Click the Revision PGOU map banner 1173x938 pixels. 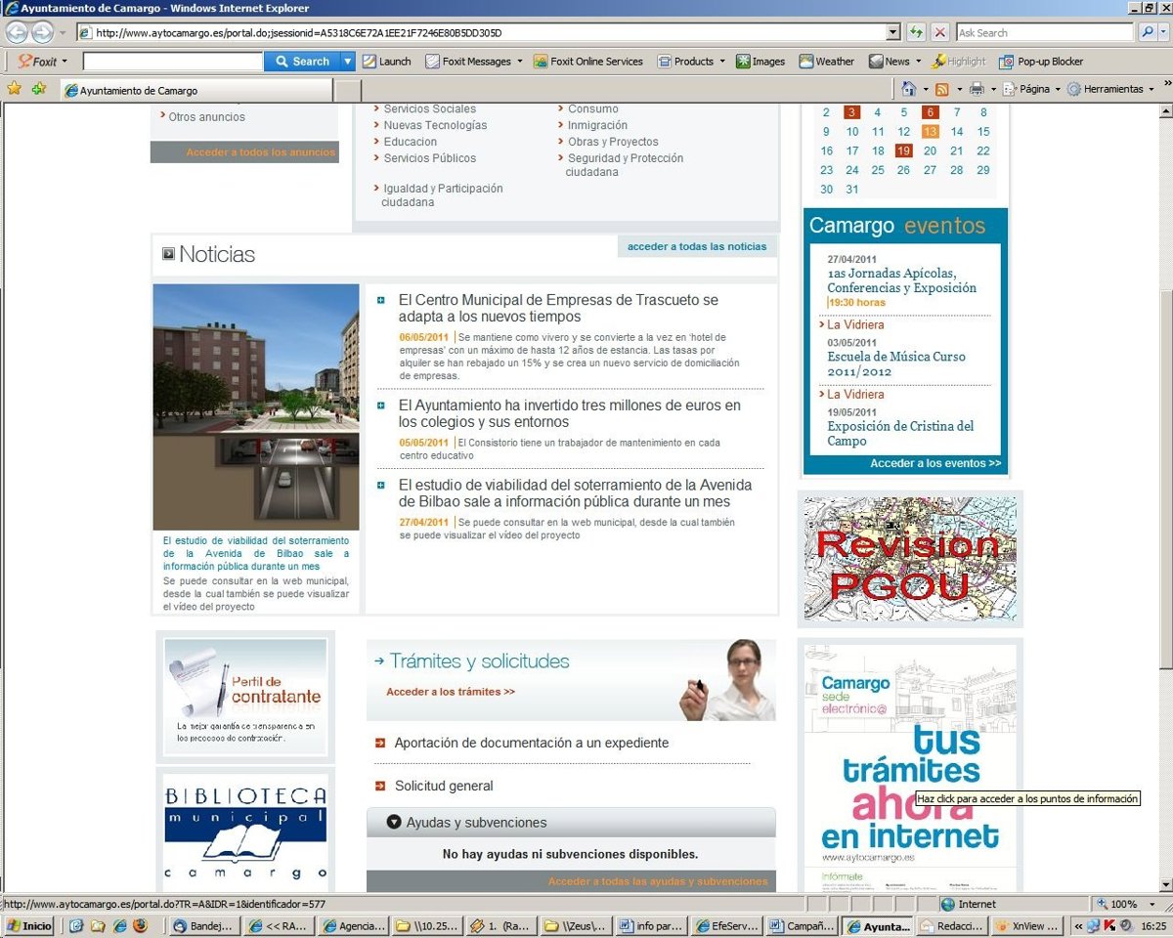909,559
